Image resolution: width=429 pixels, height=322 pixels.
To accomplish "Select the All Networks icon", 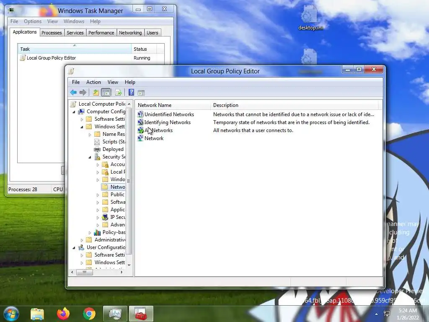I will pos(140,130).
